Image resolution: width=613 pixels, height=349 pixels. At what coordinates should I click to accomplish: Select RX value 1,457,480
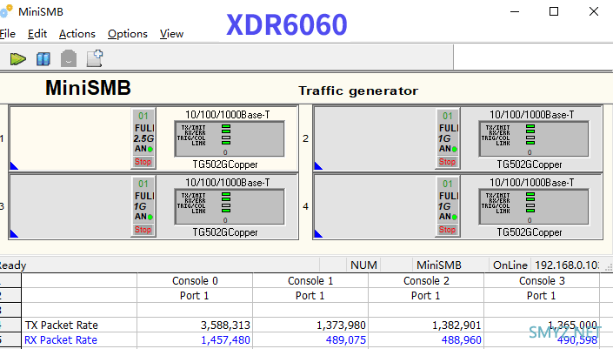(225, 340)
